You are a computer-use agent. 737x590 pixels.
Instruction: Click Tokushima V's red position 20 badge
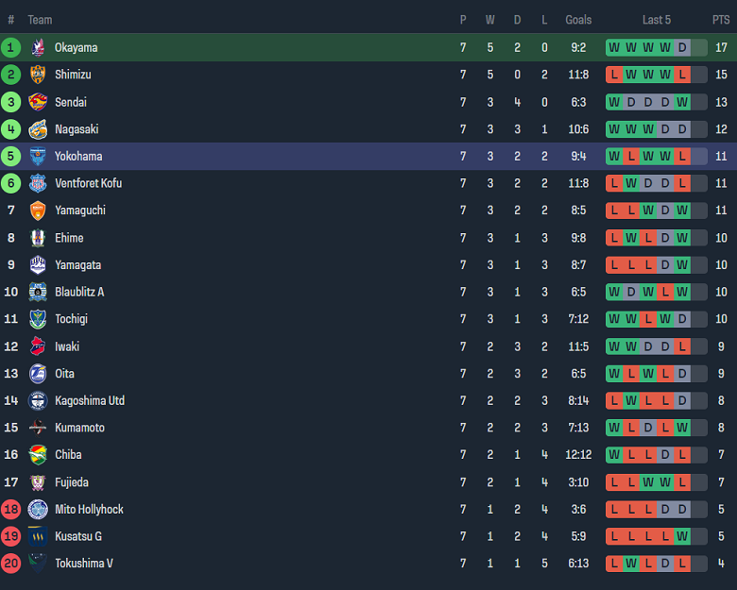click(11, 564)
